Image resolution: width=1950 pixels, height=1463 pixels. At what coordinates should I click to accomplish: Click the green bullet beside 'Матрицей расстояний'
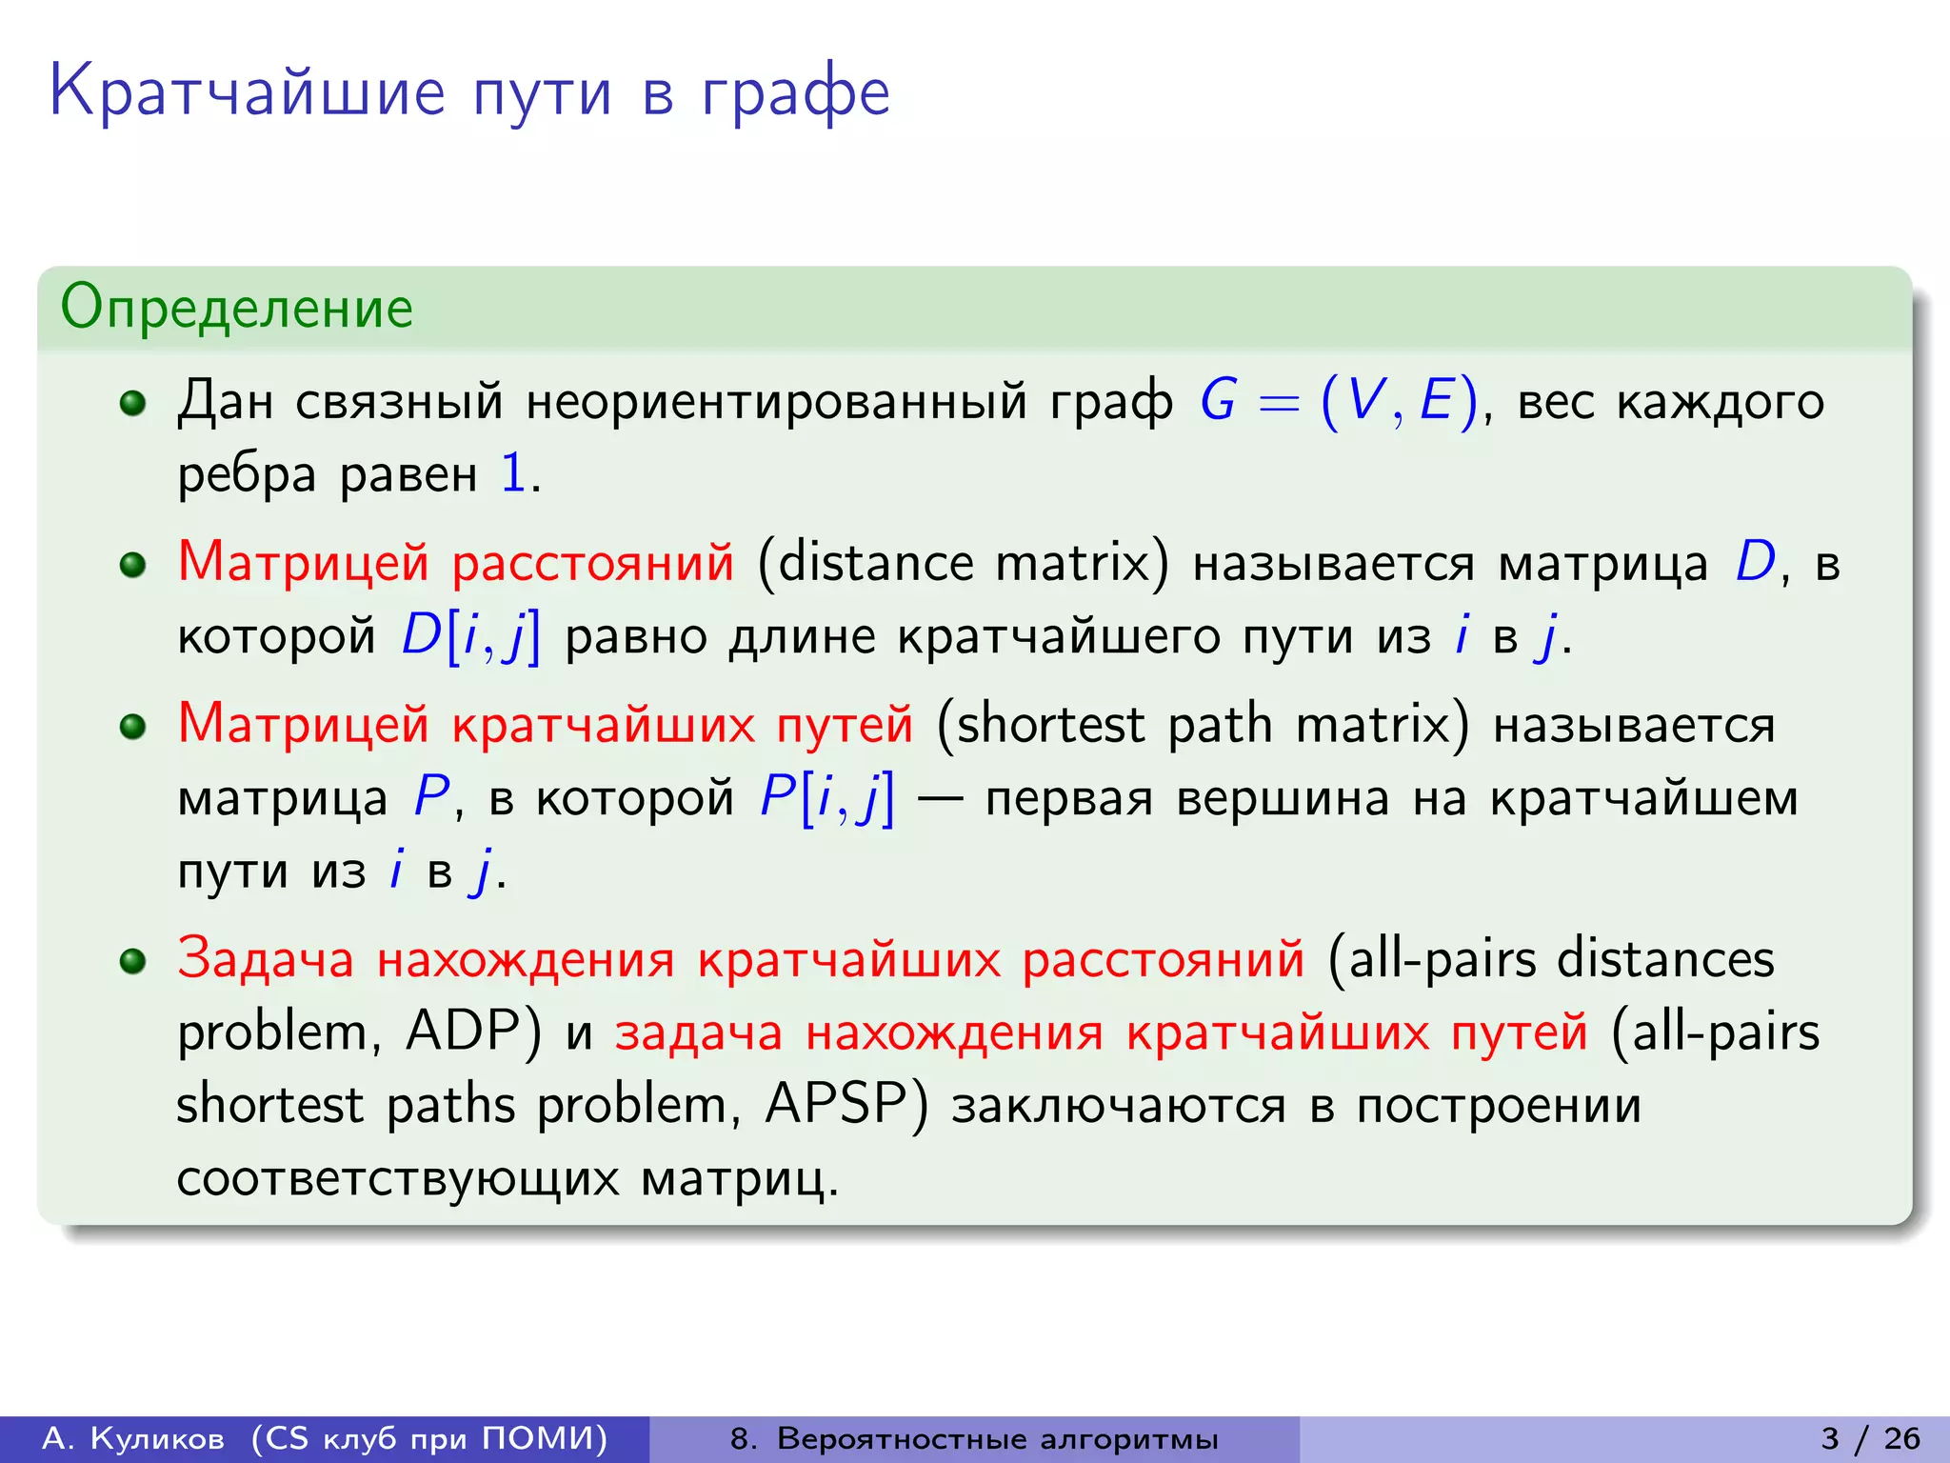pos(132,565)
